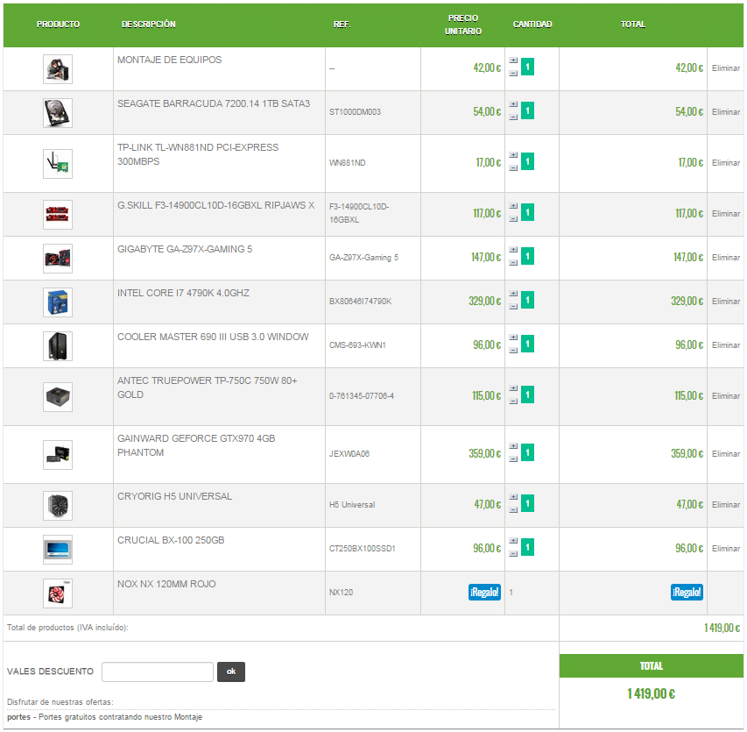The height and width of the screenshot is (732, 747).
Task: Open CRUCIAL BX-100 250GB description link
Action: coord(171,540)
